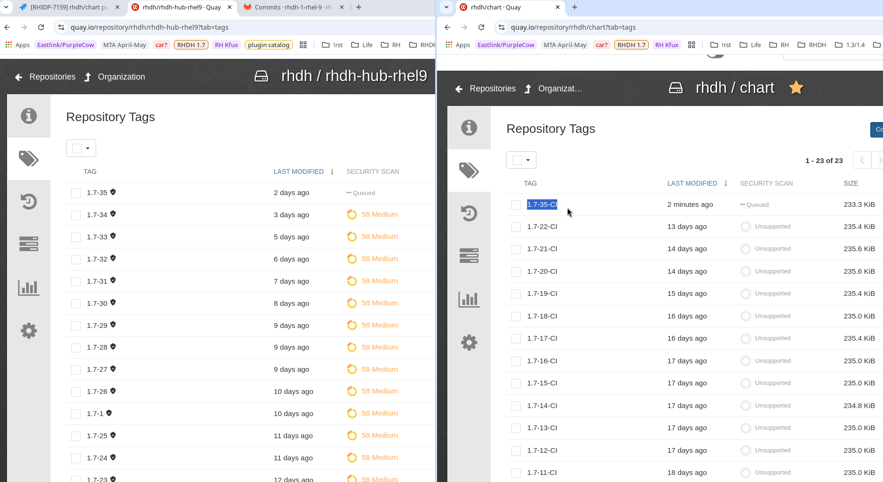The height and width of the screenshot is (482, 883).
Task: Click star icon next to rhdh / chart
Action: [x=796, y=88]
